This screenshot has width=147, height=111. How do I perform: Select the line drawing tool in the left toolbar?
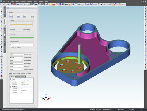[2, 11]
